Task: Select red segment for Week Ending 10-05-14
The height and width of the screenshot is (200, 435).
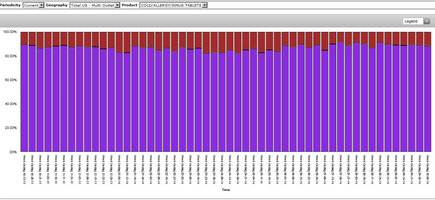Action: pyautogui.click(x=427, y=39)
